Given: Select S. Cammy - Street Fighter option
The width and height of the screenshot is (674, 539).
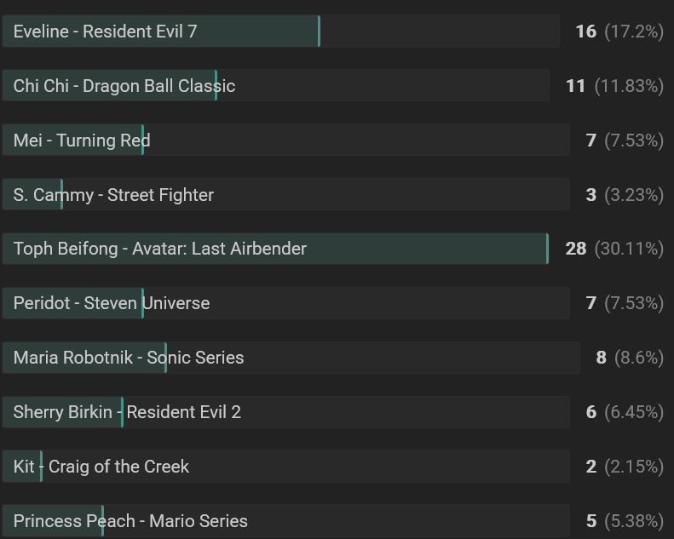Looking at the screenshot, I should (285, 194).
